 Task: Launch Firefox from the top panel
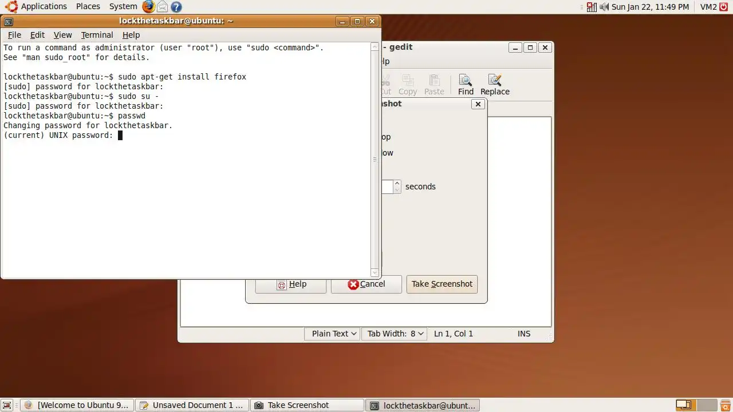click(149, 7)
